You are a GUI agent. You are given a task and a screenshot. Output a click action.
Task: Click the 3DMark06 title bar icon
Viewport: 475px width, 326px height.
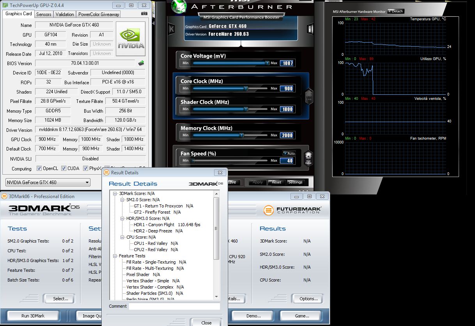(x=4, y=196)
